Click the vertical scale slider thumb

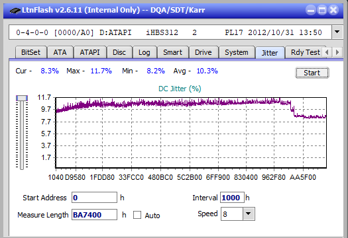pos(22,98)
